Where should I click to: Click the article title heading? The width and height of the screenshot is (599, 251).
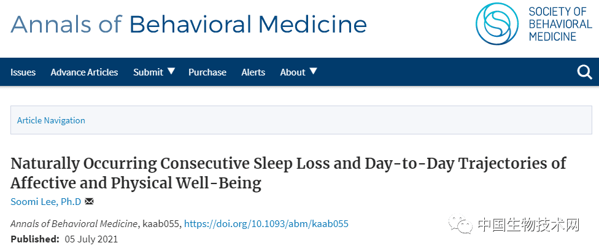[x=288, y=173]
